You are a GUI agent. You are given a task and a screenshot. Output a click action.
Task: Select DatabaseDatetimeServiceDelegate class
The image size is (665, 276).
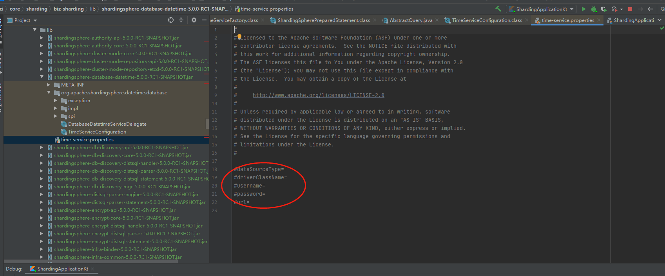coord(107,124)
